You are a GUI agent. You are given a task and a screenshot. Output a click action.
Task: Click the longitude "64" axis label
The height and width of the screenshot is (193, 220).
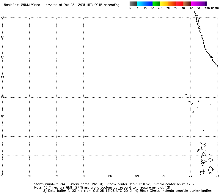click(x=83, y=176)
